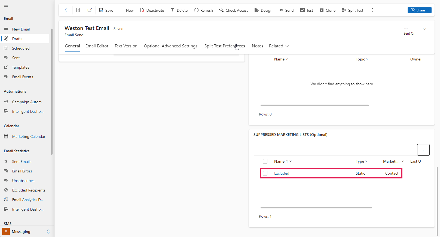Open the Excluded marketing list link
Viewport: 440px width, 237px height.
click(x=282, y=173)
